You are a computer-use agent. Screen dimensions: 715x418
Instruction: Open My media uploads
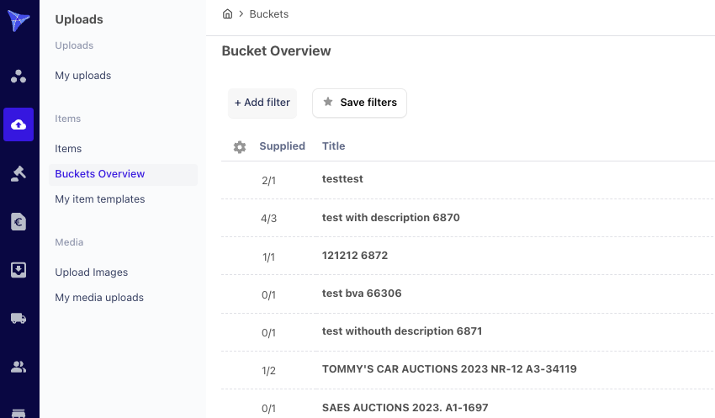pos(99,298)
